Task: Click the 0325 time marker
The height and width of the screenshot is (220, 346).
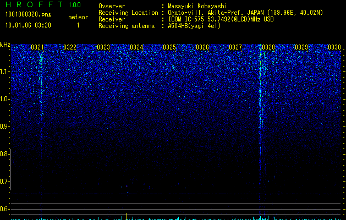Action: coord(169,47)
